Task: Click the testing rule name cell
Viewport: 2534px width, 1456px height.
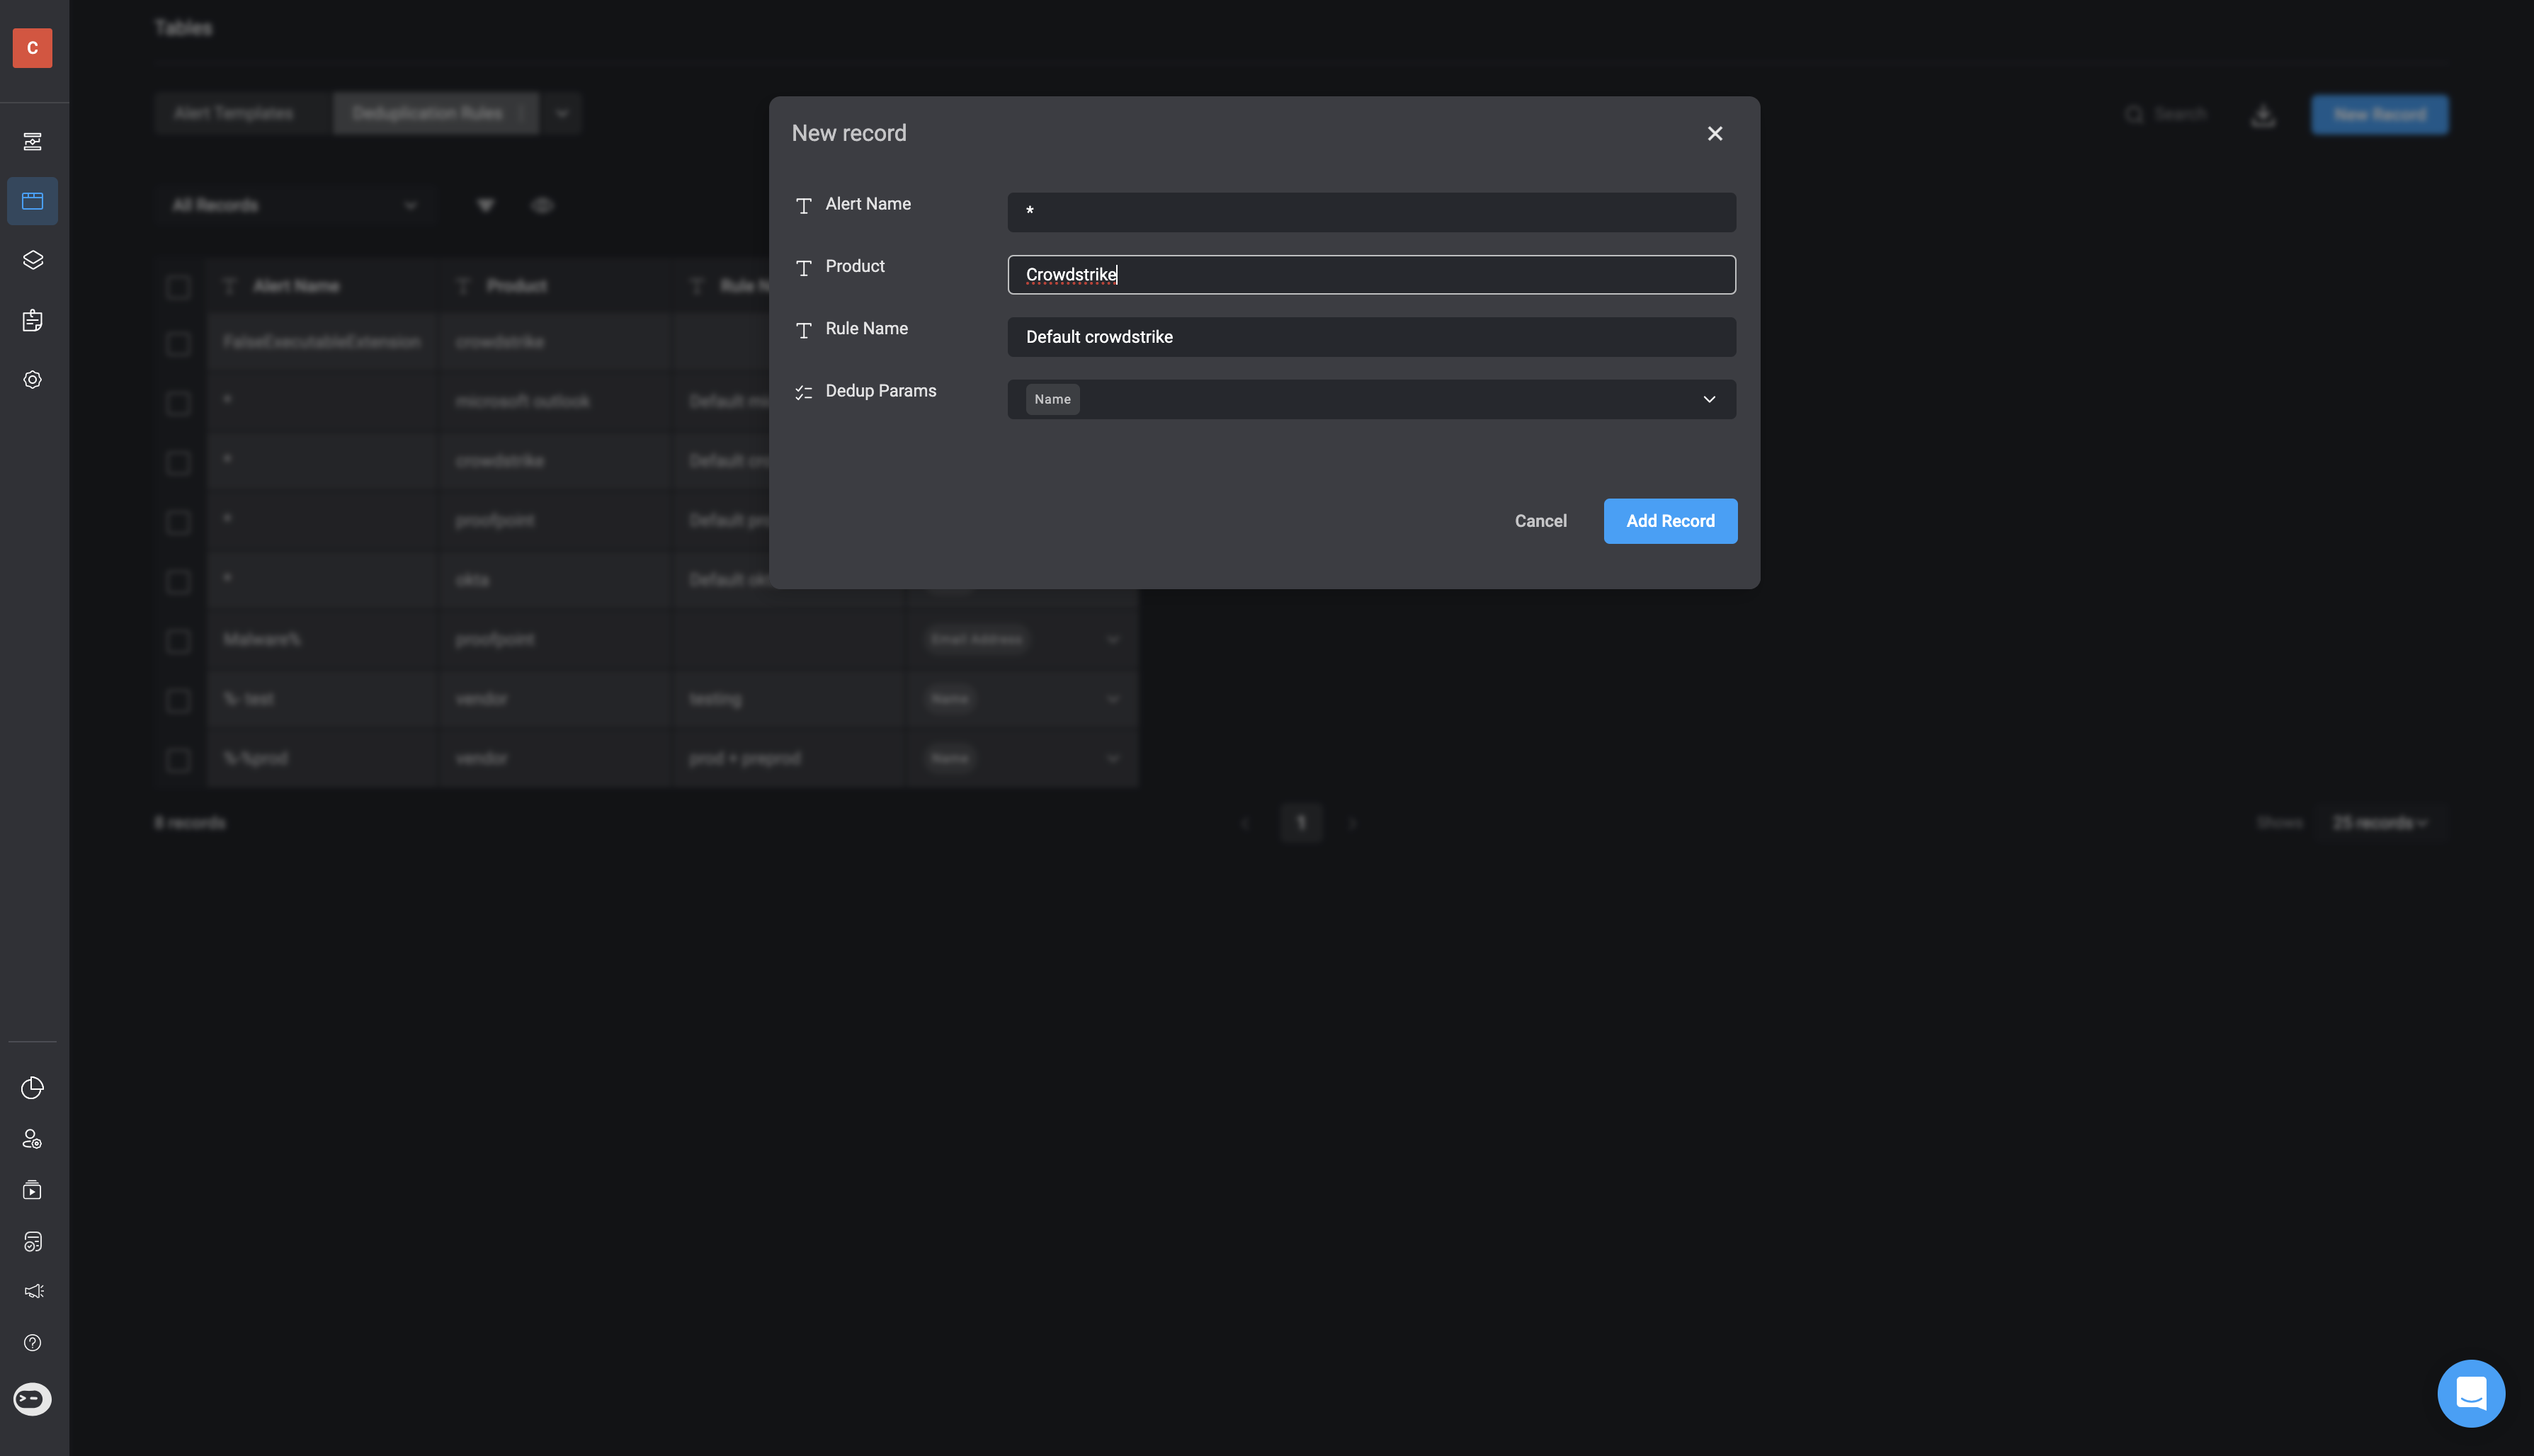Action: pos(790,699)
